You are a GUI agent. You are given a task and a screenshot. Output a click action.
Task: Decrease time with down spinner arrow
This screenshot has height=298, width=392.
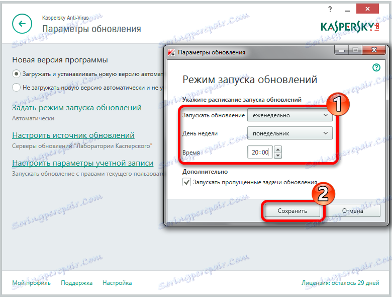click(278, 156)
